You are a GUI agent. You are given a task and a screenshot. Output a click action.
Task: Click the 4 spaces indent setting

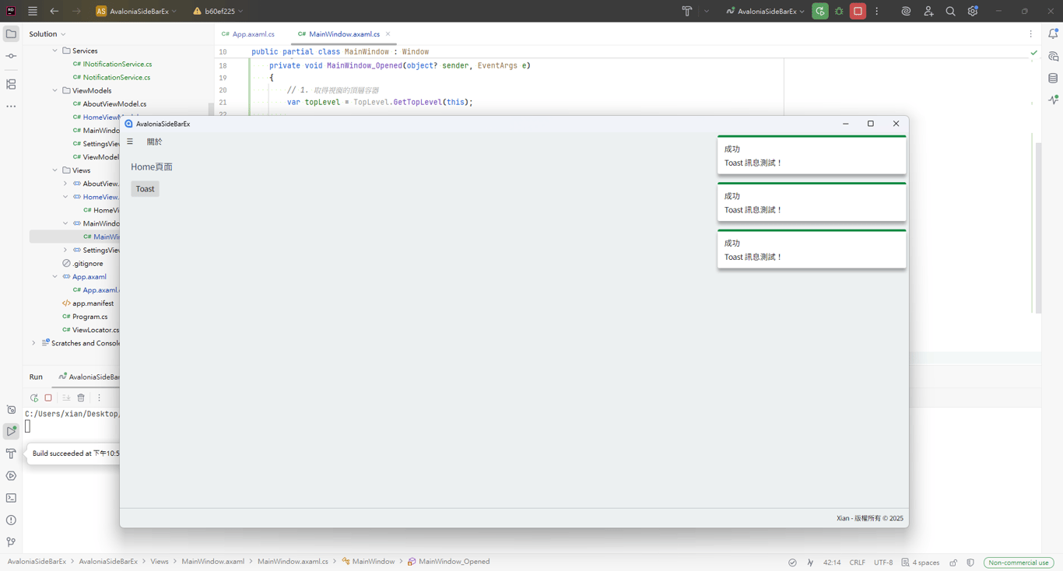click(x=920, y=562)
